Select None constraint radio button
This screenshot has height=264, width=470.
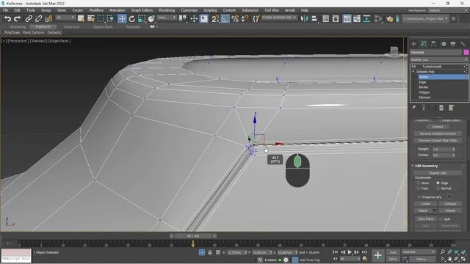418,183
